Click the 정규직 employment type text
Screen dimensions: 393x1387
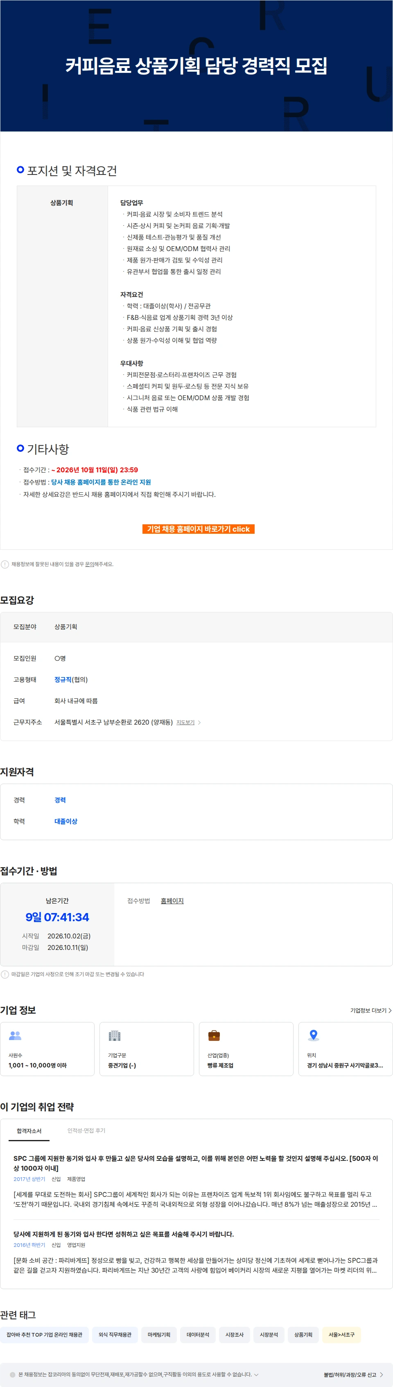pos(63,680)
